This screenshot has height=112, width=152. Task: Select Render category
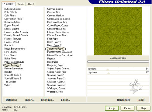pos(8,72)
